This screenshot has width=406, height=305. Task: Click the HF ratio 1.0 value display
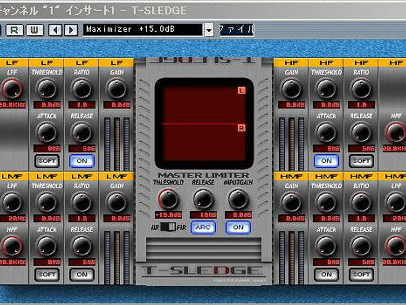pos(361,105)
